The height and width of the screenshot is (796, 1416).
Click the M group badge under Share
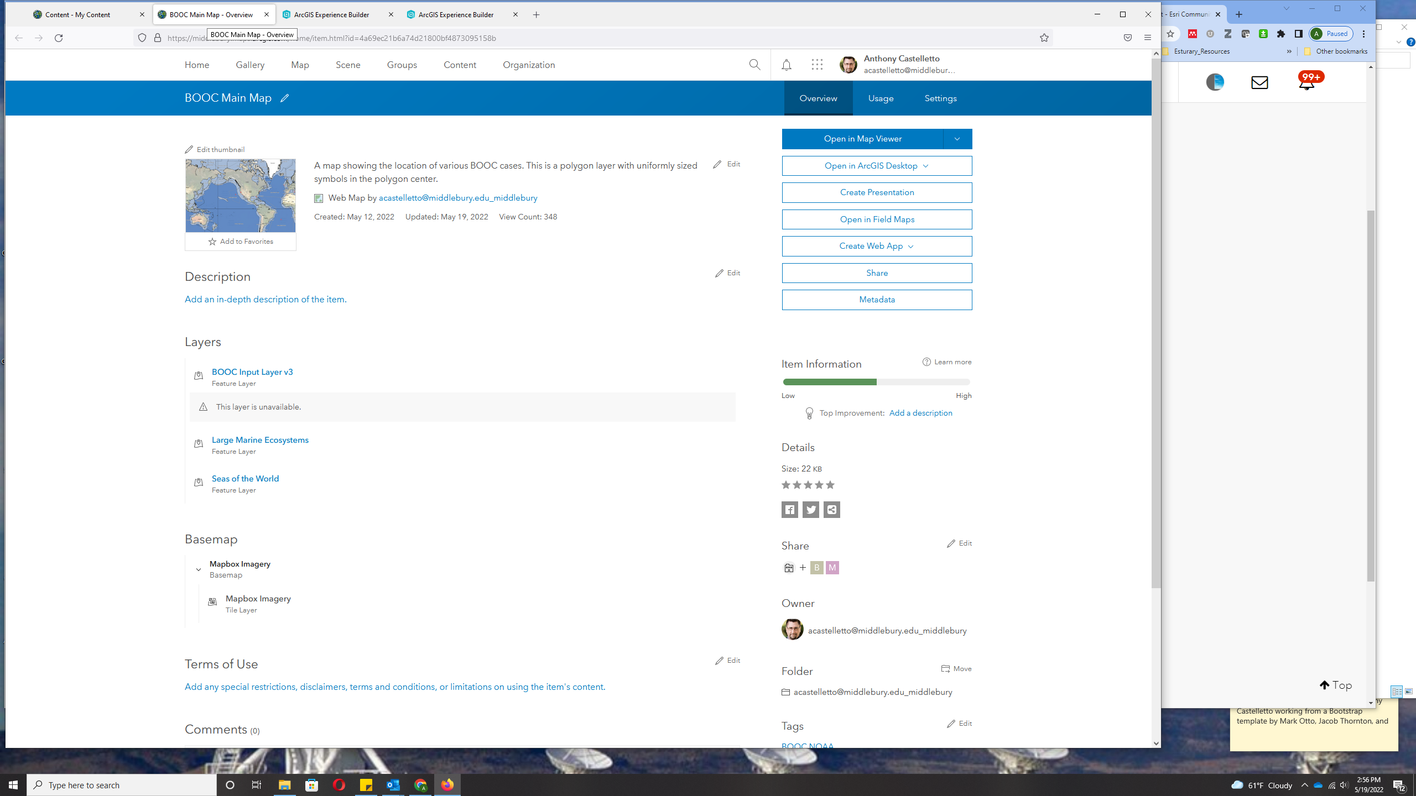pyautogui.click(x=832, y=568)
